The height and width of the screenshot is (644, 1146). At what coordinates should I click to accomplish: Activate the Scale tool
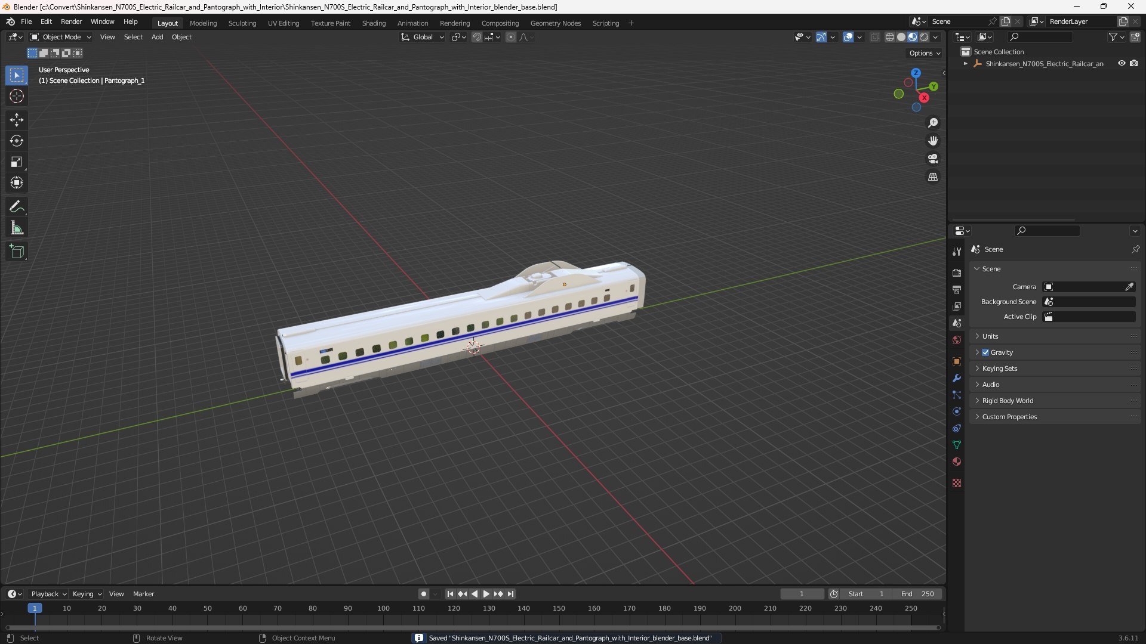click(17, 162)
